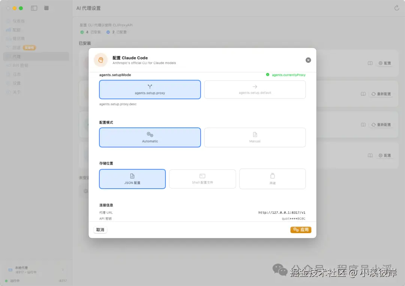Open 设置 in the sidebar
This screenshot has height=286, width=405.
[x=36, y=83]
